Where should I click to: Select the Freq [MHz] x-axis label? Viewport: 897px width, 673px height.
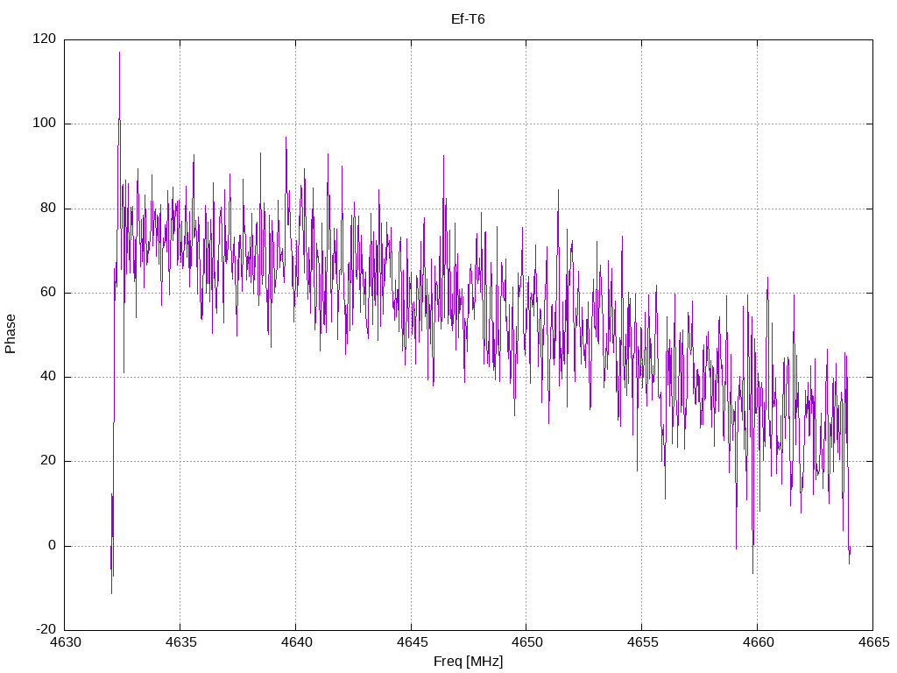[468, 662]
